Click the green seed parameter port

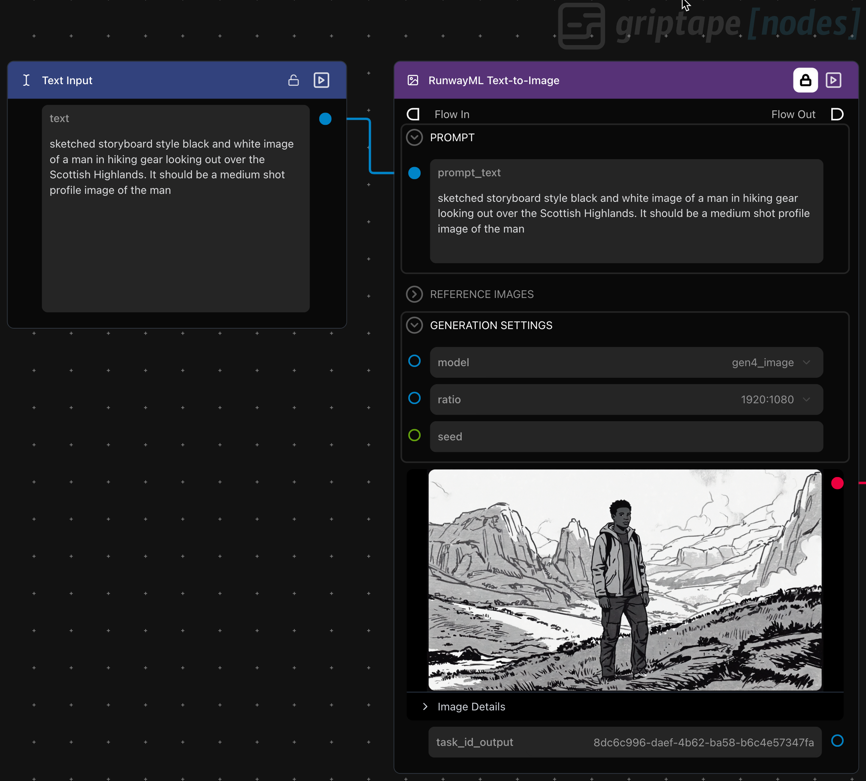click(414, 435)
